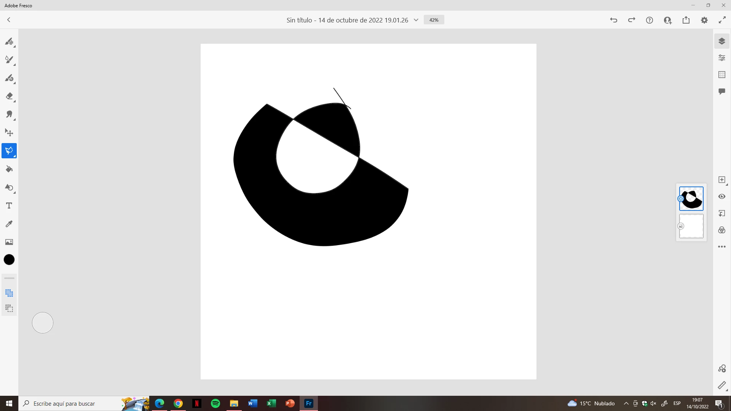Open the Place Image tool

(9, 242)
